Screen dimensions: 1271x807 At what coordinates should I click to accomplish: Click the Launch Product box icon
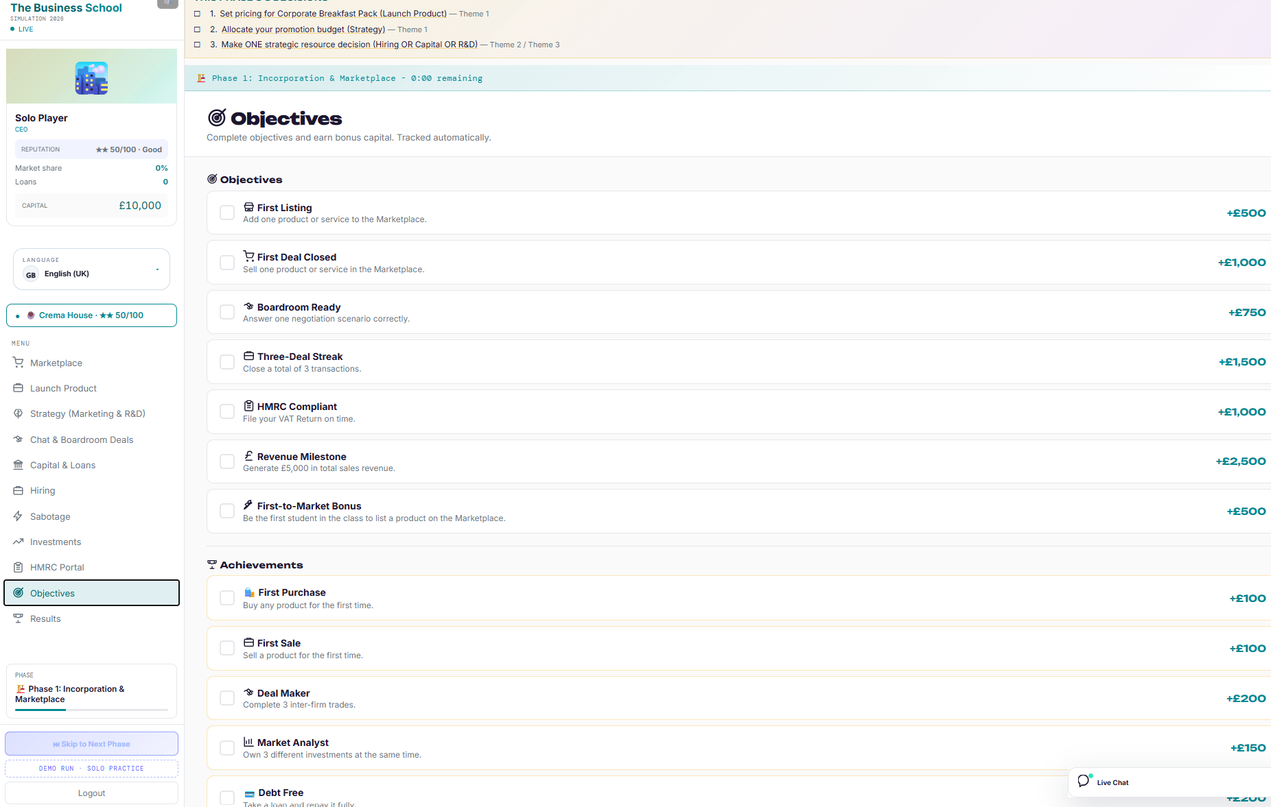(19, 388)
